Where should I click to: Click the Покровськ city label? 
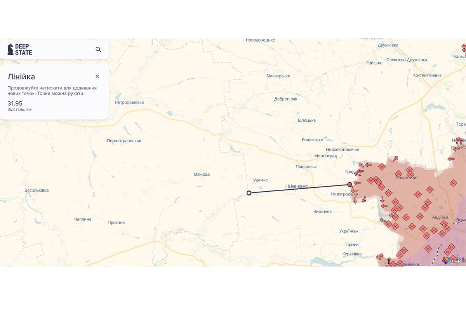pyautogui.click(x=306, y=167)
